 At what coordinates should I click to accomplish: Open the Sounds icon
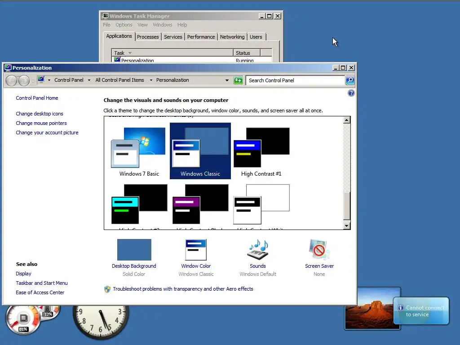point(258,250)
